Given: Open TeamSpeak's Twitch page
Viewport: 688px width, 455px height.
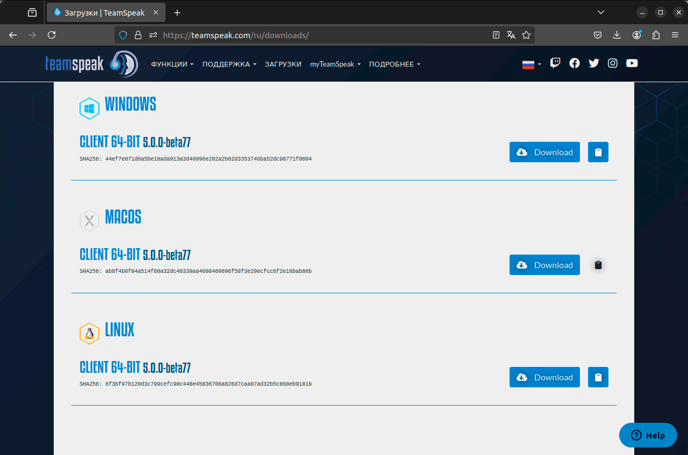Looking at the screenshot, I should (555, 63).
